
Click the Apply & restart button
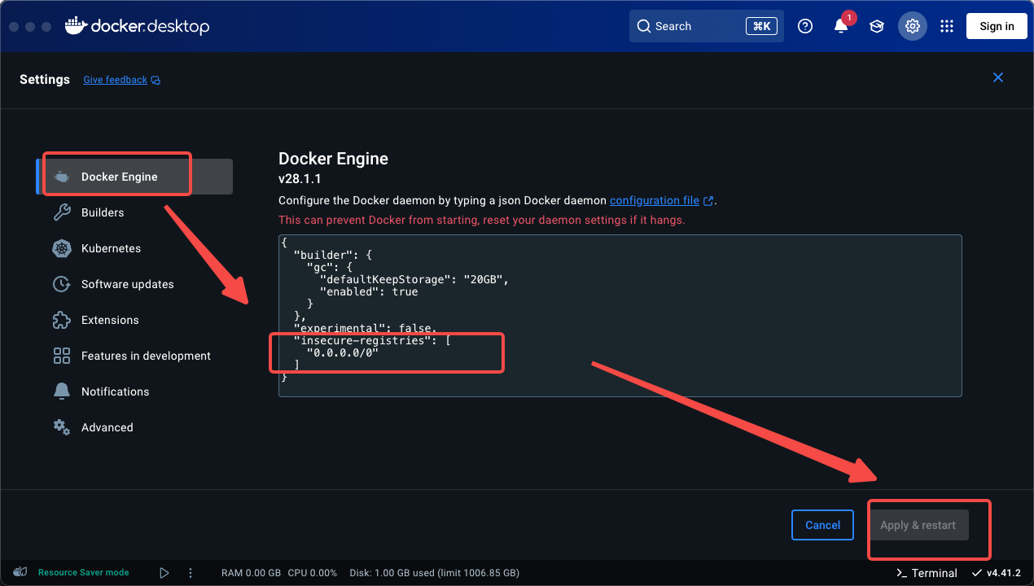point(918,525)
